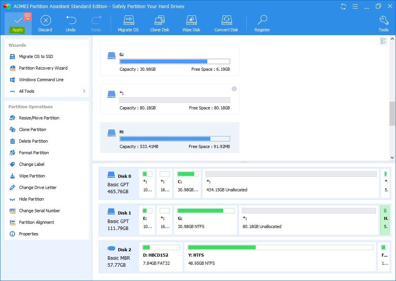Click the Register key icon
396x281 pixels.
[262, 20]
